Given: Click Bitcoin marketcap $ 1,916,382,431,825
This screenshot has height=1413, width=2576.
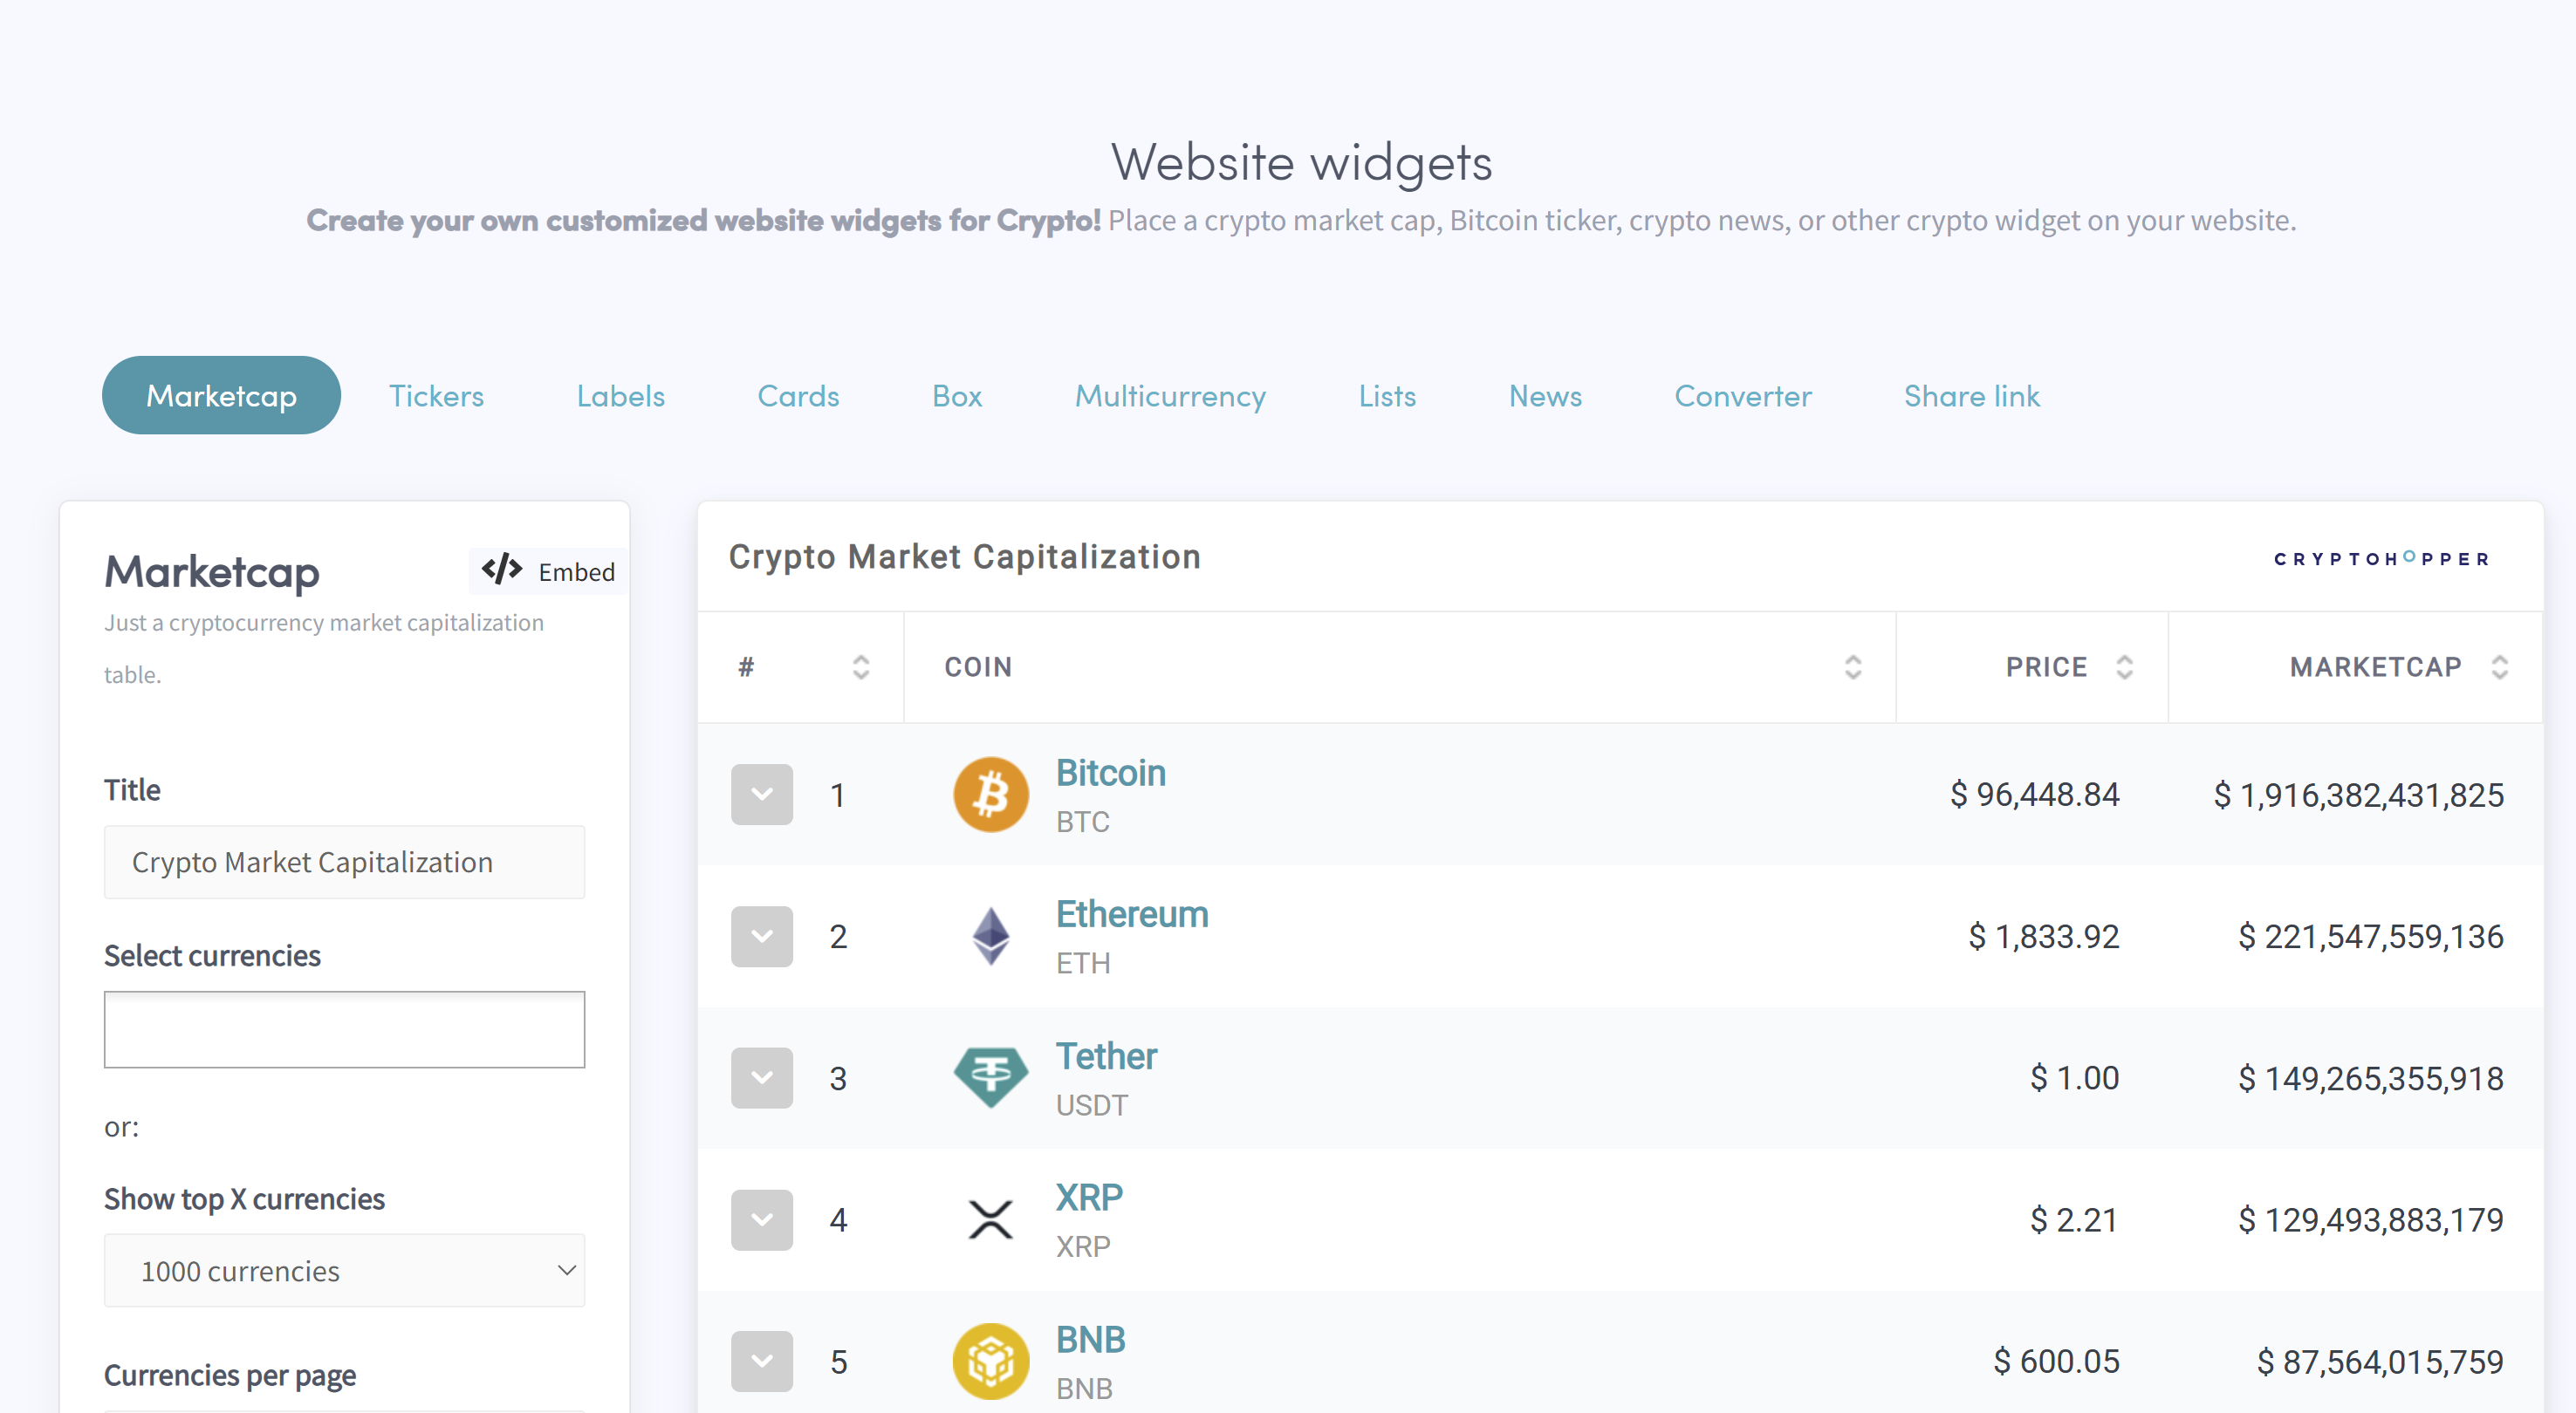Looking at the screenshot, I should pos(2358,795).
